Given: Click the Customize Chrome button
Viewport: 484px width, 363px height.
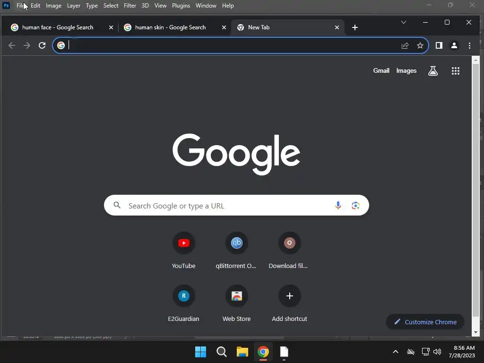Looking at the screenshot, I should coord(425,322).
